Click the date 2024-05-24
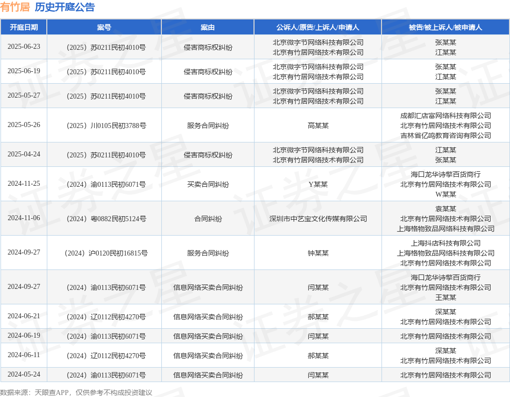The image size is (510, 397). 24,374
